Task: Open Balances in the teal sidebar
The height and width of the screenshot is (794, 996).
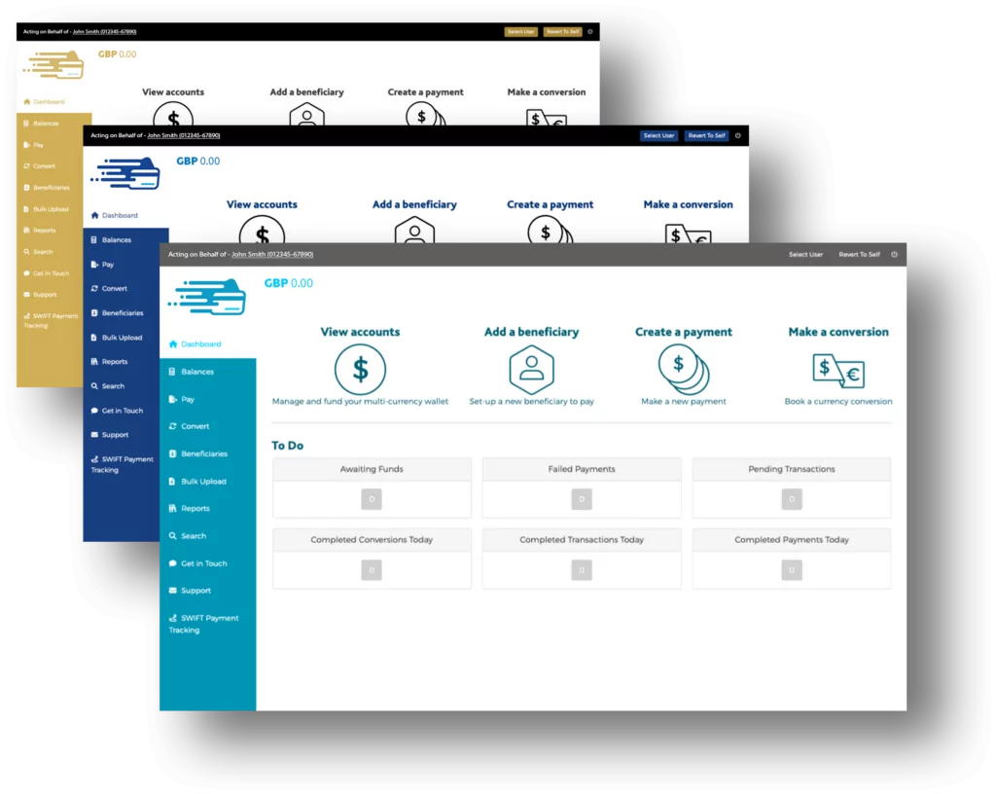Action: click(x=196, y=372)
